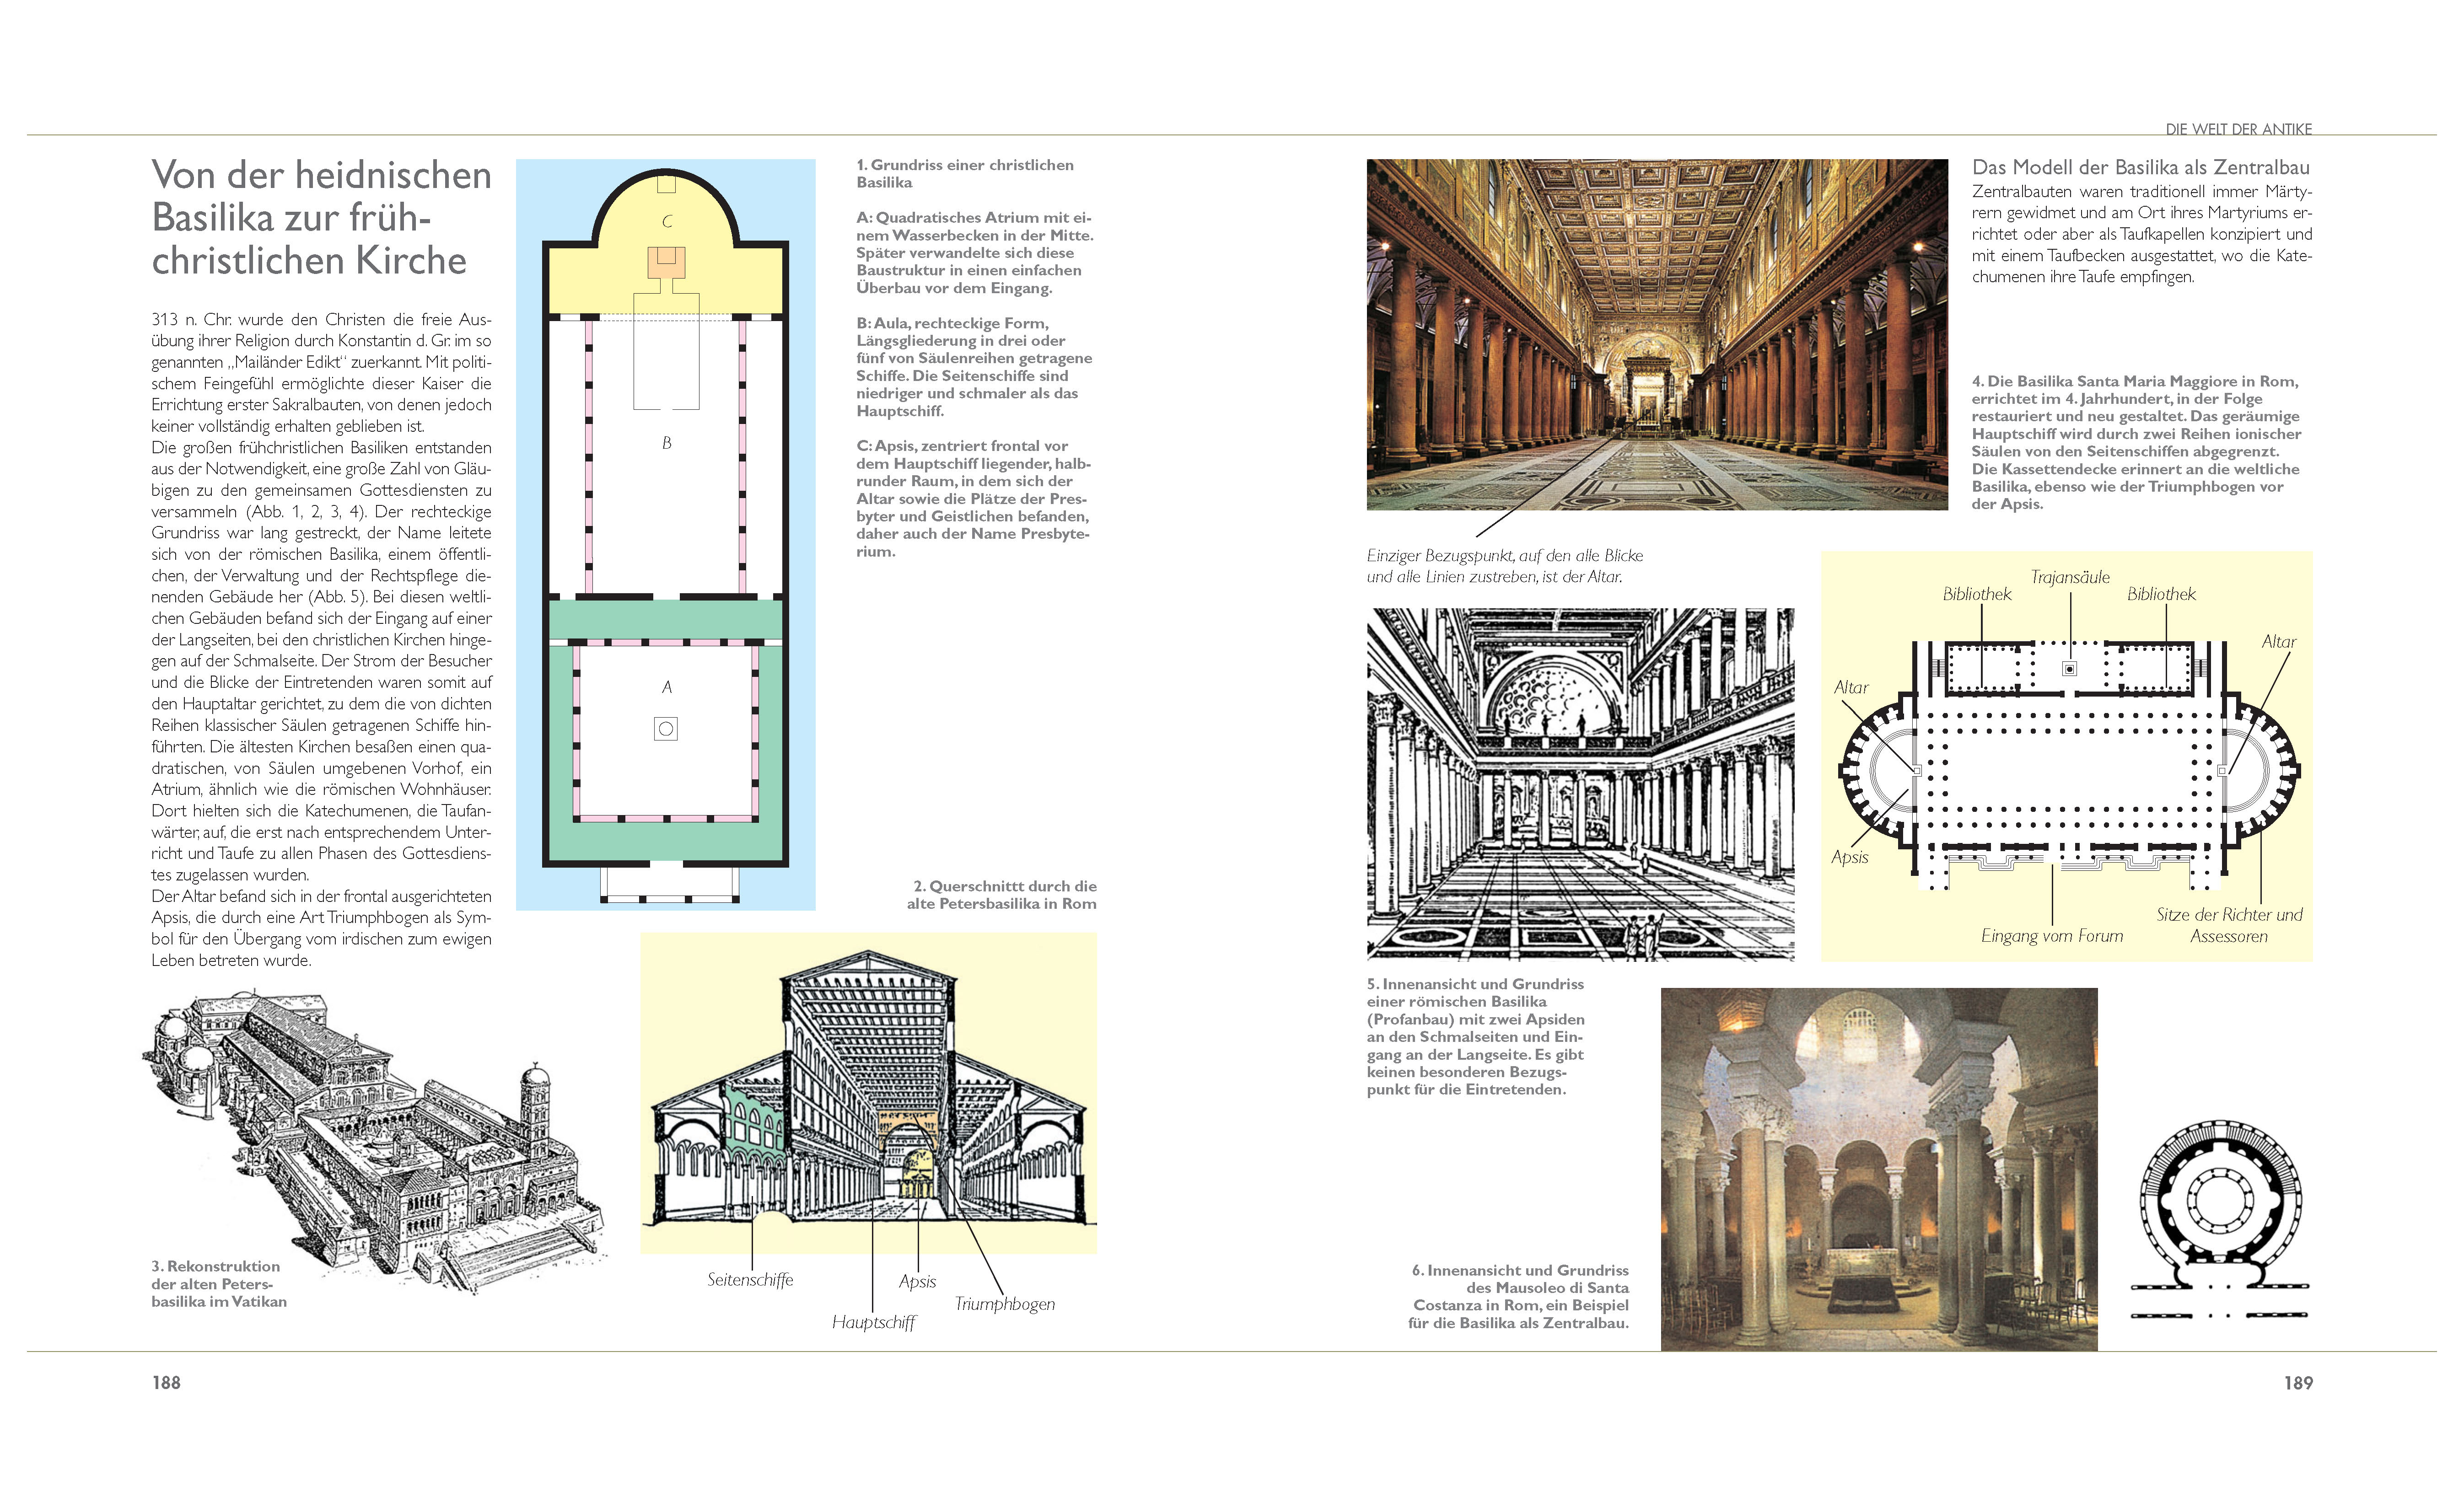Click the 'Apsis' label left of Roman plan
The height and width of the screenshot is (1486, 2464).
pyautogui.click(x=1850, y=857)
